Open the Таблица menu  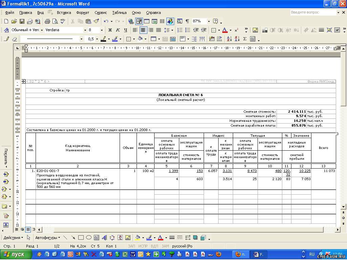119,13
